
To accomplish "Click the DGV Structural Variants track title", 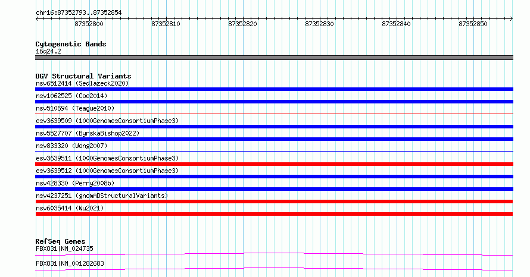I will pyautogui.click(x=83, y=76).
